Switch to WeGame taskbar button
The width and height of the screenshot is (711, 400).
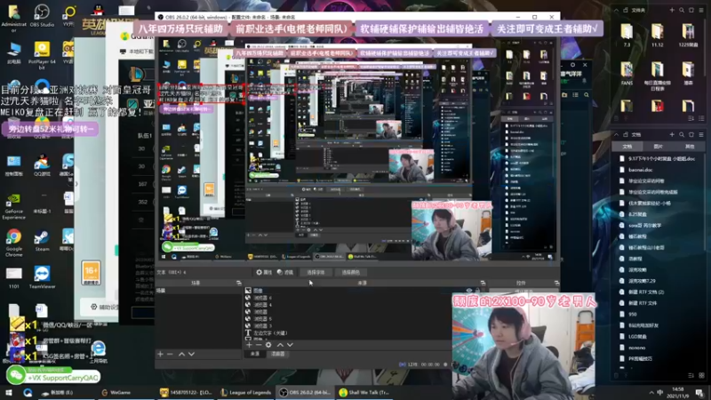click(116, 392)
